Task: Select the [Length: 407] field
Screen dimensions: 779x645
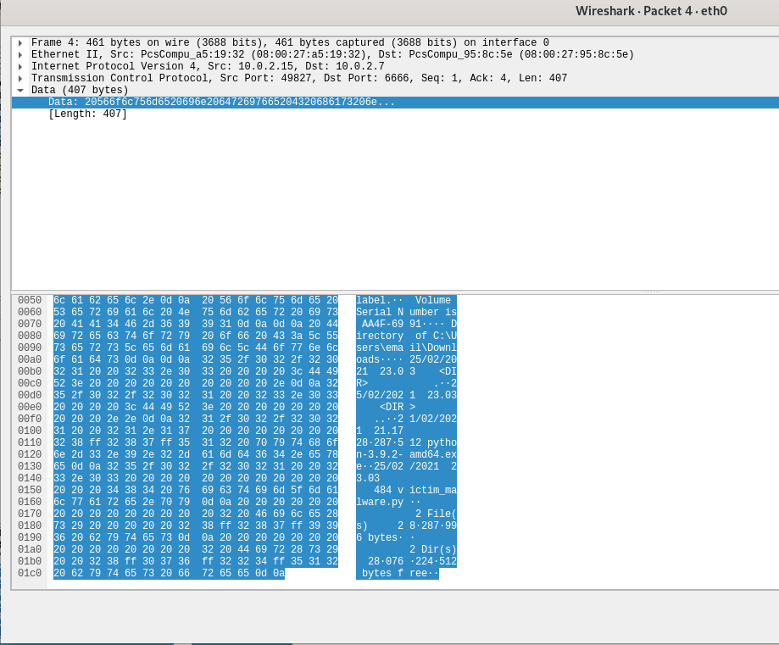Action: [87, 114]
